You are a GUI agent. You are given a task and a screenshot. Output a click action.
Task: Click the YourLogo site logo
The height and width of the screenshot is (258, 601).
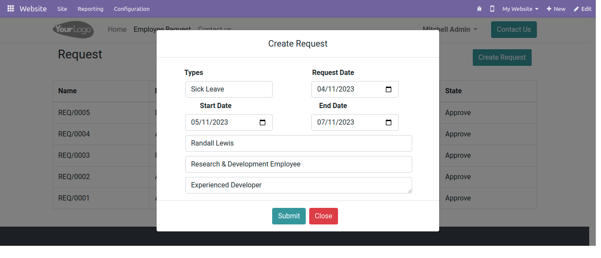tap(73, 30)
